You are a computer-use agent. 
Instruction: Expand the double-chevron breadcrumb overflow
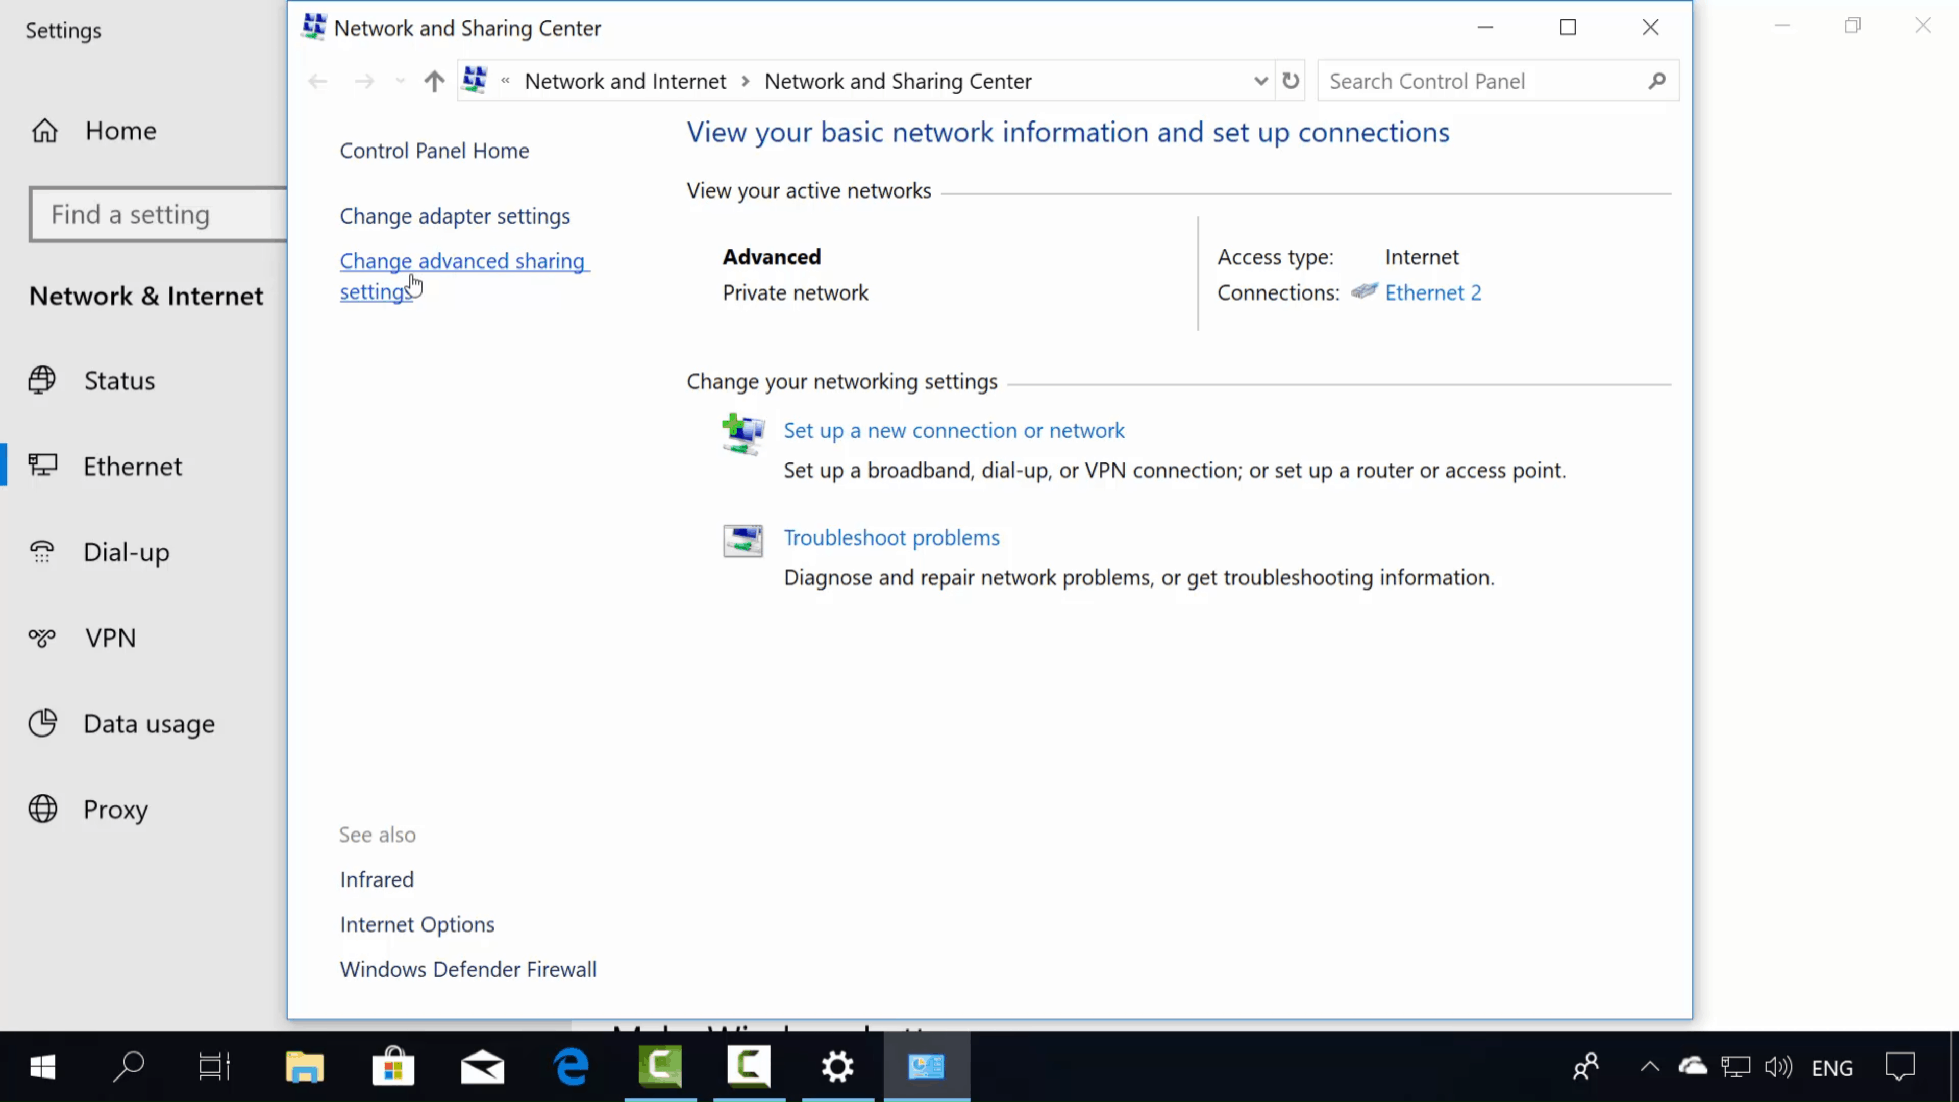coord(505,81)
